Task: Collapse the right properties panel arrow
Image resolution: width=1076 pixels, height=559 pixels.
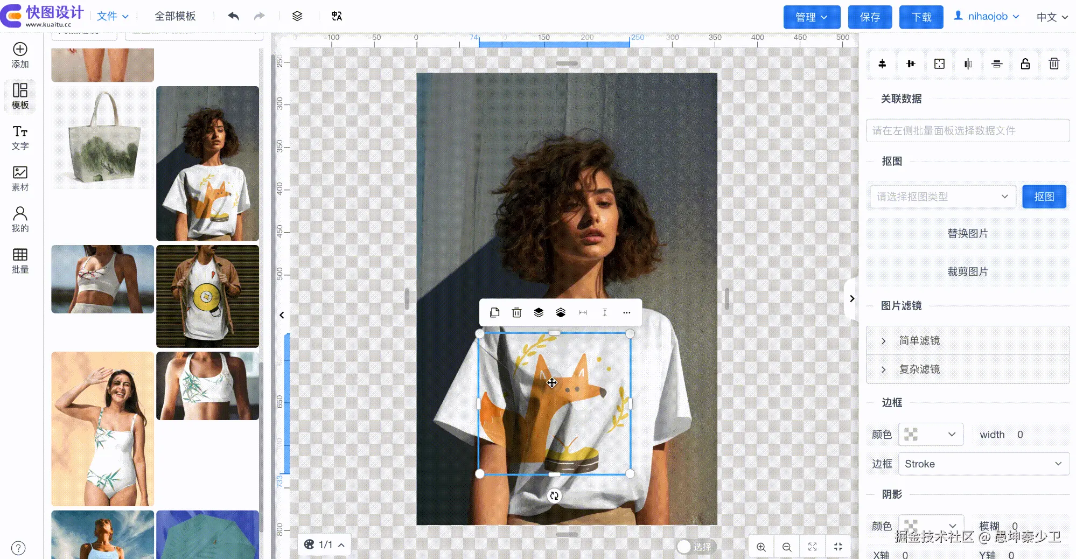Action: (851, 298)
